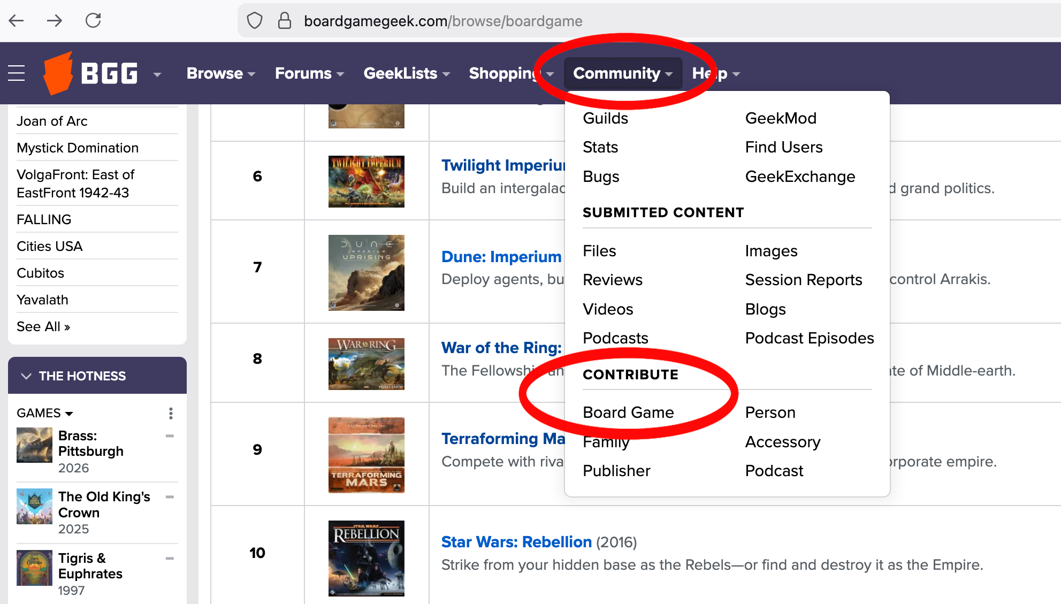This screenshot has height=604, width=1061.
Task: Click the See All link in the sidebar
Action: [43, 326]
